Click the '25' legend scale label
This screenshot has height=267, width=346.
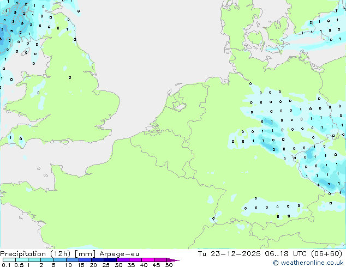[106, 265]
